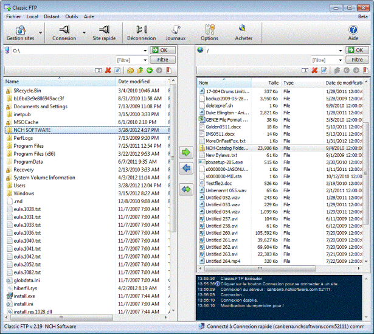The height and width of the screenshot is (334, 374).
Task: Create new folder in local pane
Action: pyautogui.click(x=130, y=70)
